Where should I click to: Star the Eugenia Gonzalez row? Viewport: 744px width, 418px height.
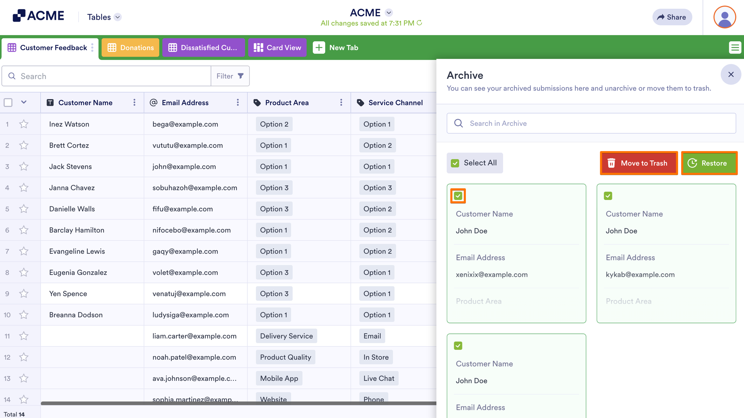pyautogui.click(x=24, y=272)
